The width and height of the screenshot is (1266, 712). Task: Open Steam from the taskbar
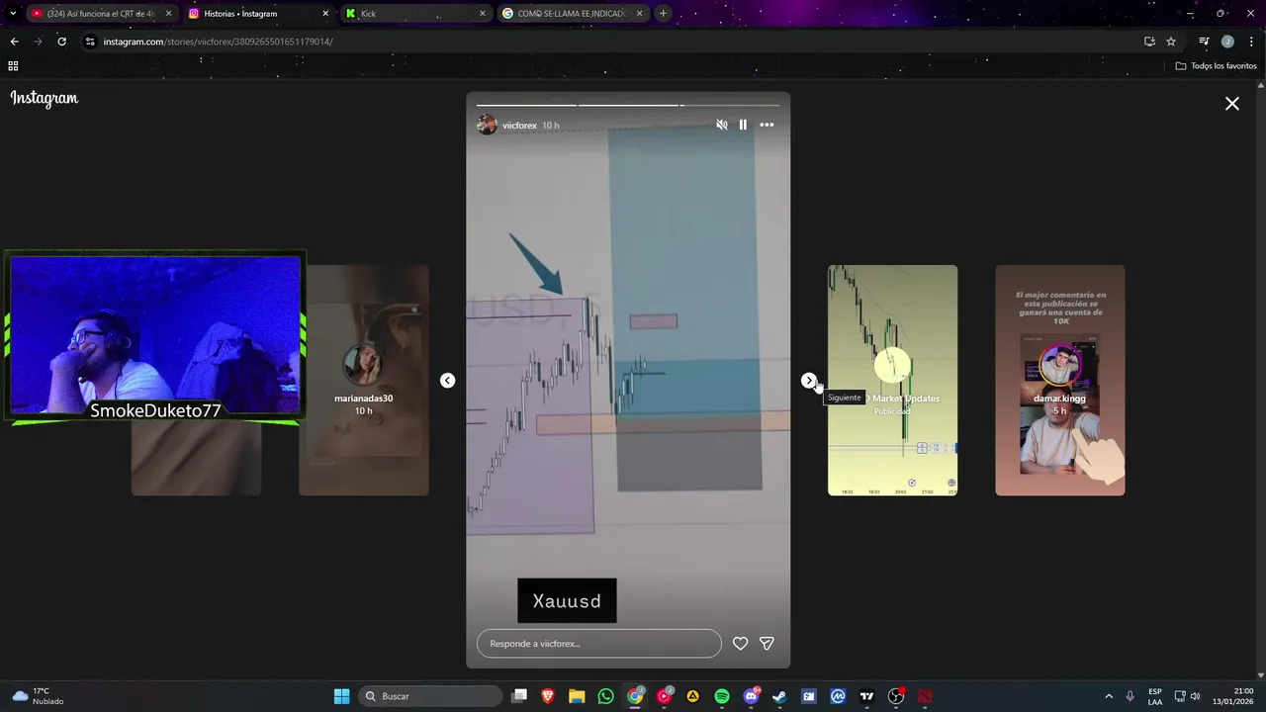click(779, 696)
